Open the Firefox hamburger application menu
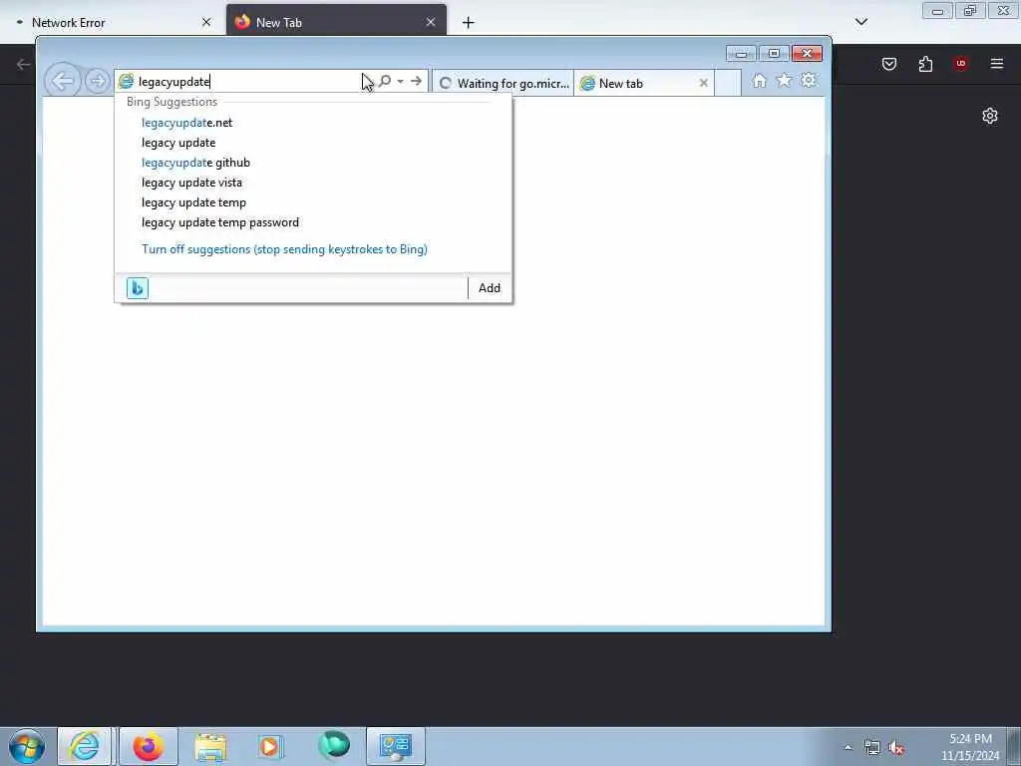This screenshot has width=1021, height=766. click(x=997, y=64)
